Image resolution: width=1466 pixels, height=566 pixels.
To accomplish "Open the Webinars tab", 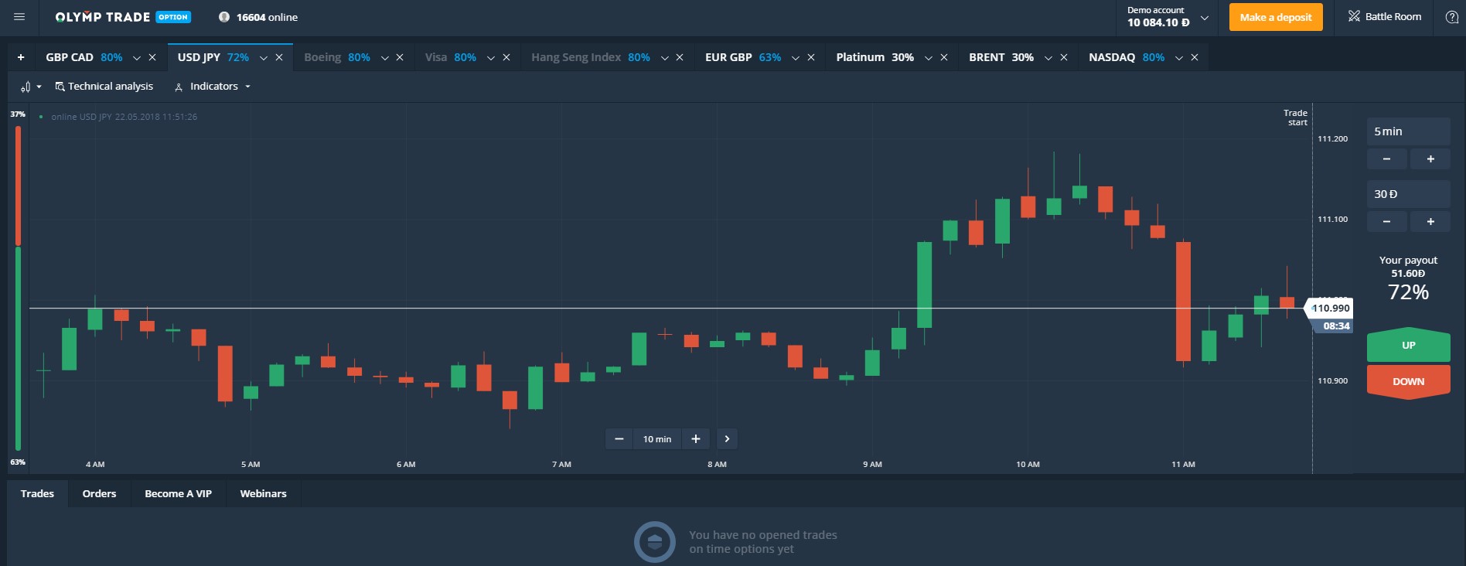I will pyautogui.click(x=264, y=493).
